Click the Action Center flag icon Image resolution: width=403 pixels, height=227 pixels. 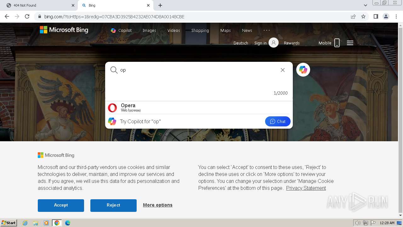click(x=373, y=223)
